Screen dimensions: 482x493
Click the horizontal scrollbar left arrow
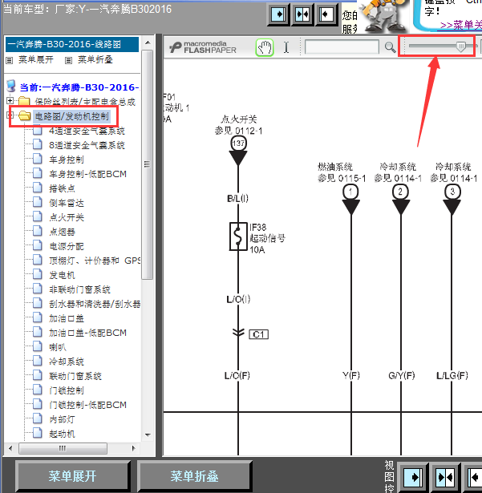[11, 448]
